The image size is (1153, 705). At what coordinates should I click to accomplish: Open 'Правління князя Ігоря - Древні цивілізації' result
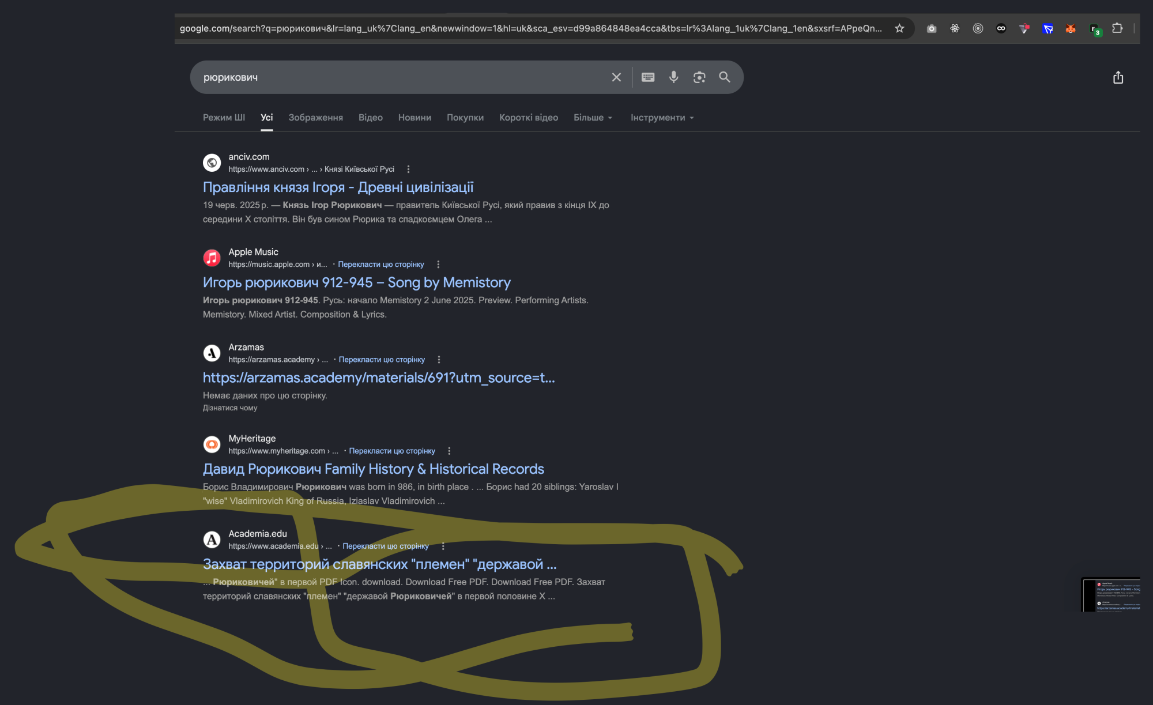(x=338, y=187)
